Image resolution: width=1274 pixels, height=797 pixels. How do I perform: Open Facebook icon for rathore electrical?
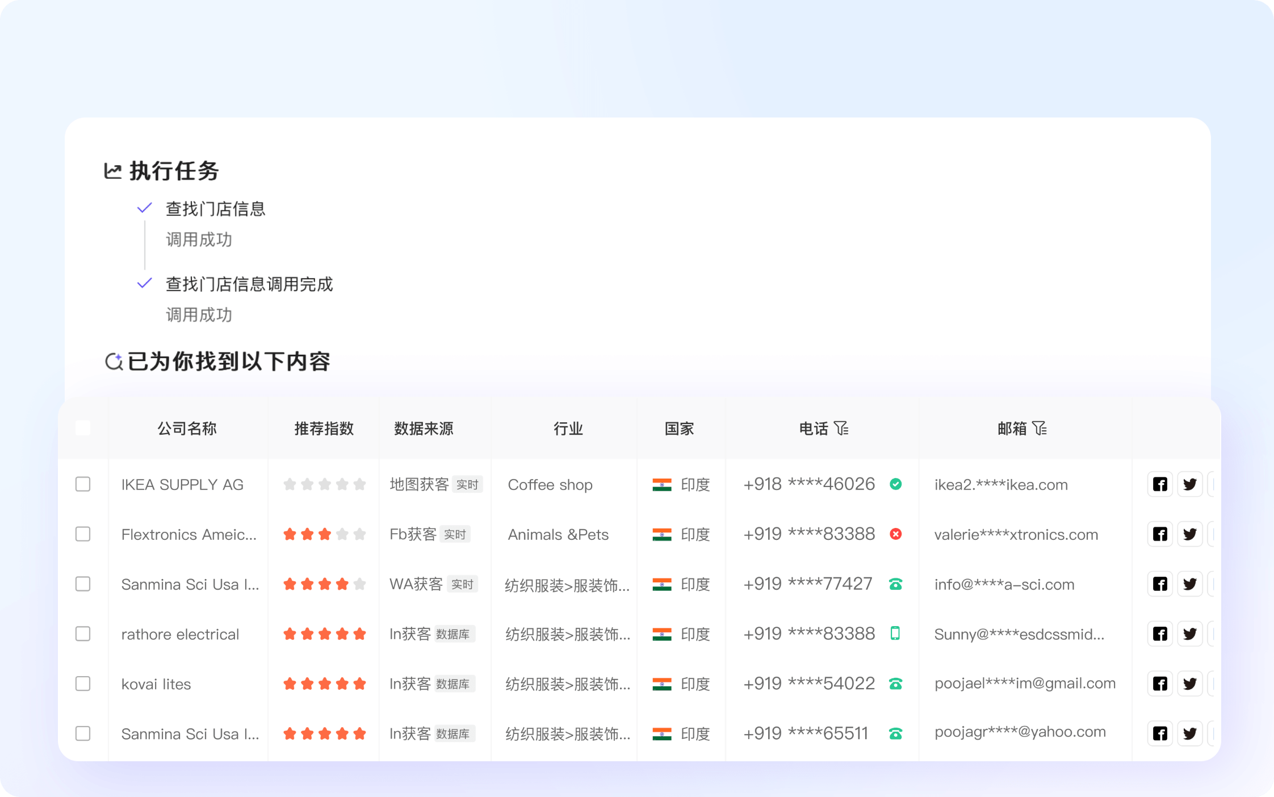click(x=1160, y=634)
